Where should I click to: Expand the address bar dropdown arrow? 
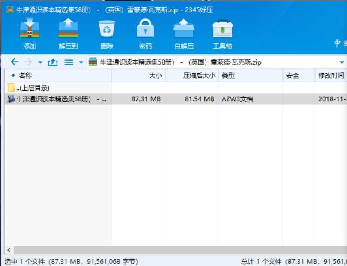pos(342,62)
